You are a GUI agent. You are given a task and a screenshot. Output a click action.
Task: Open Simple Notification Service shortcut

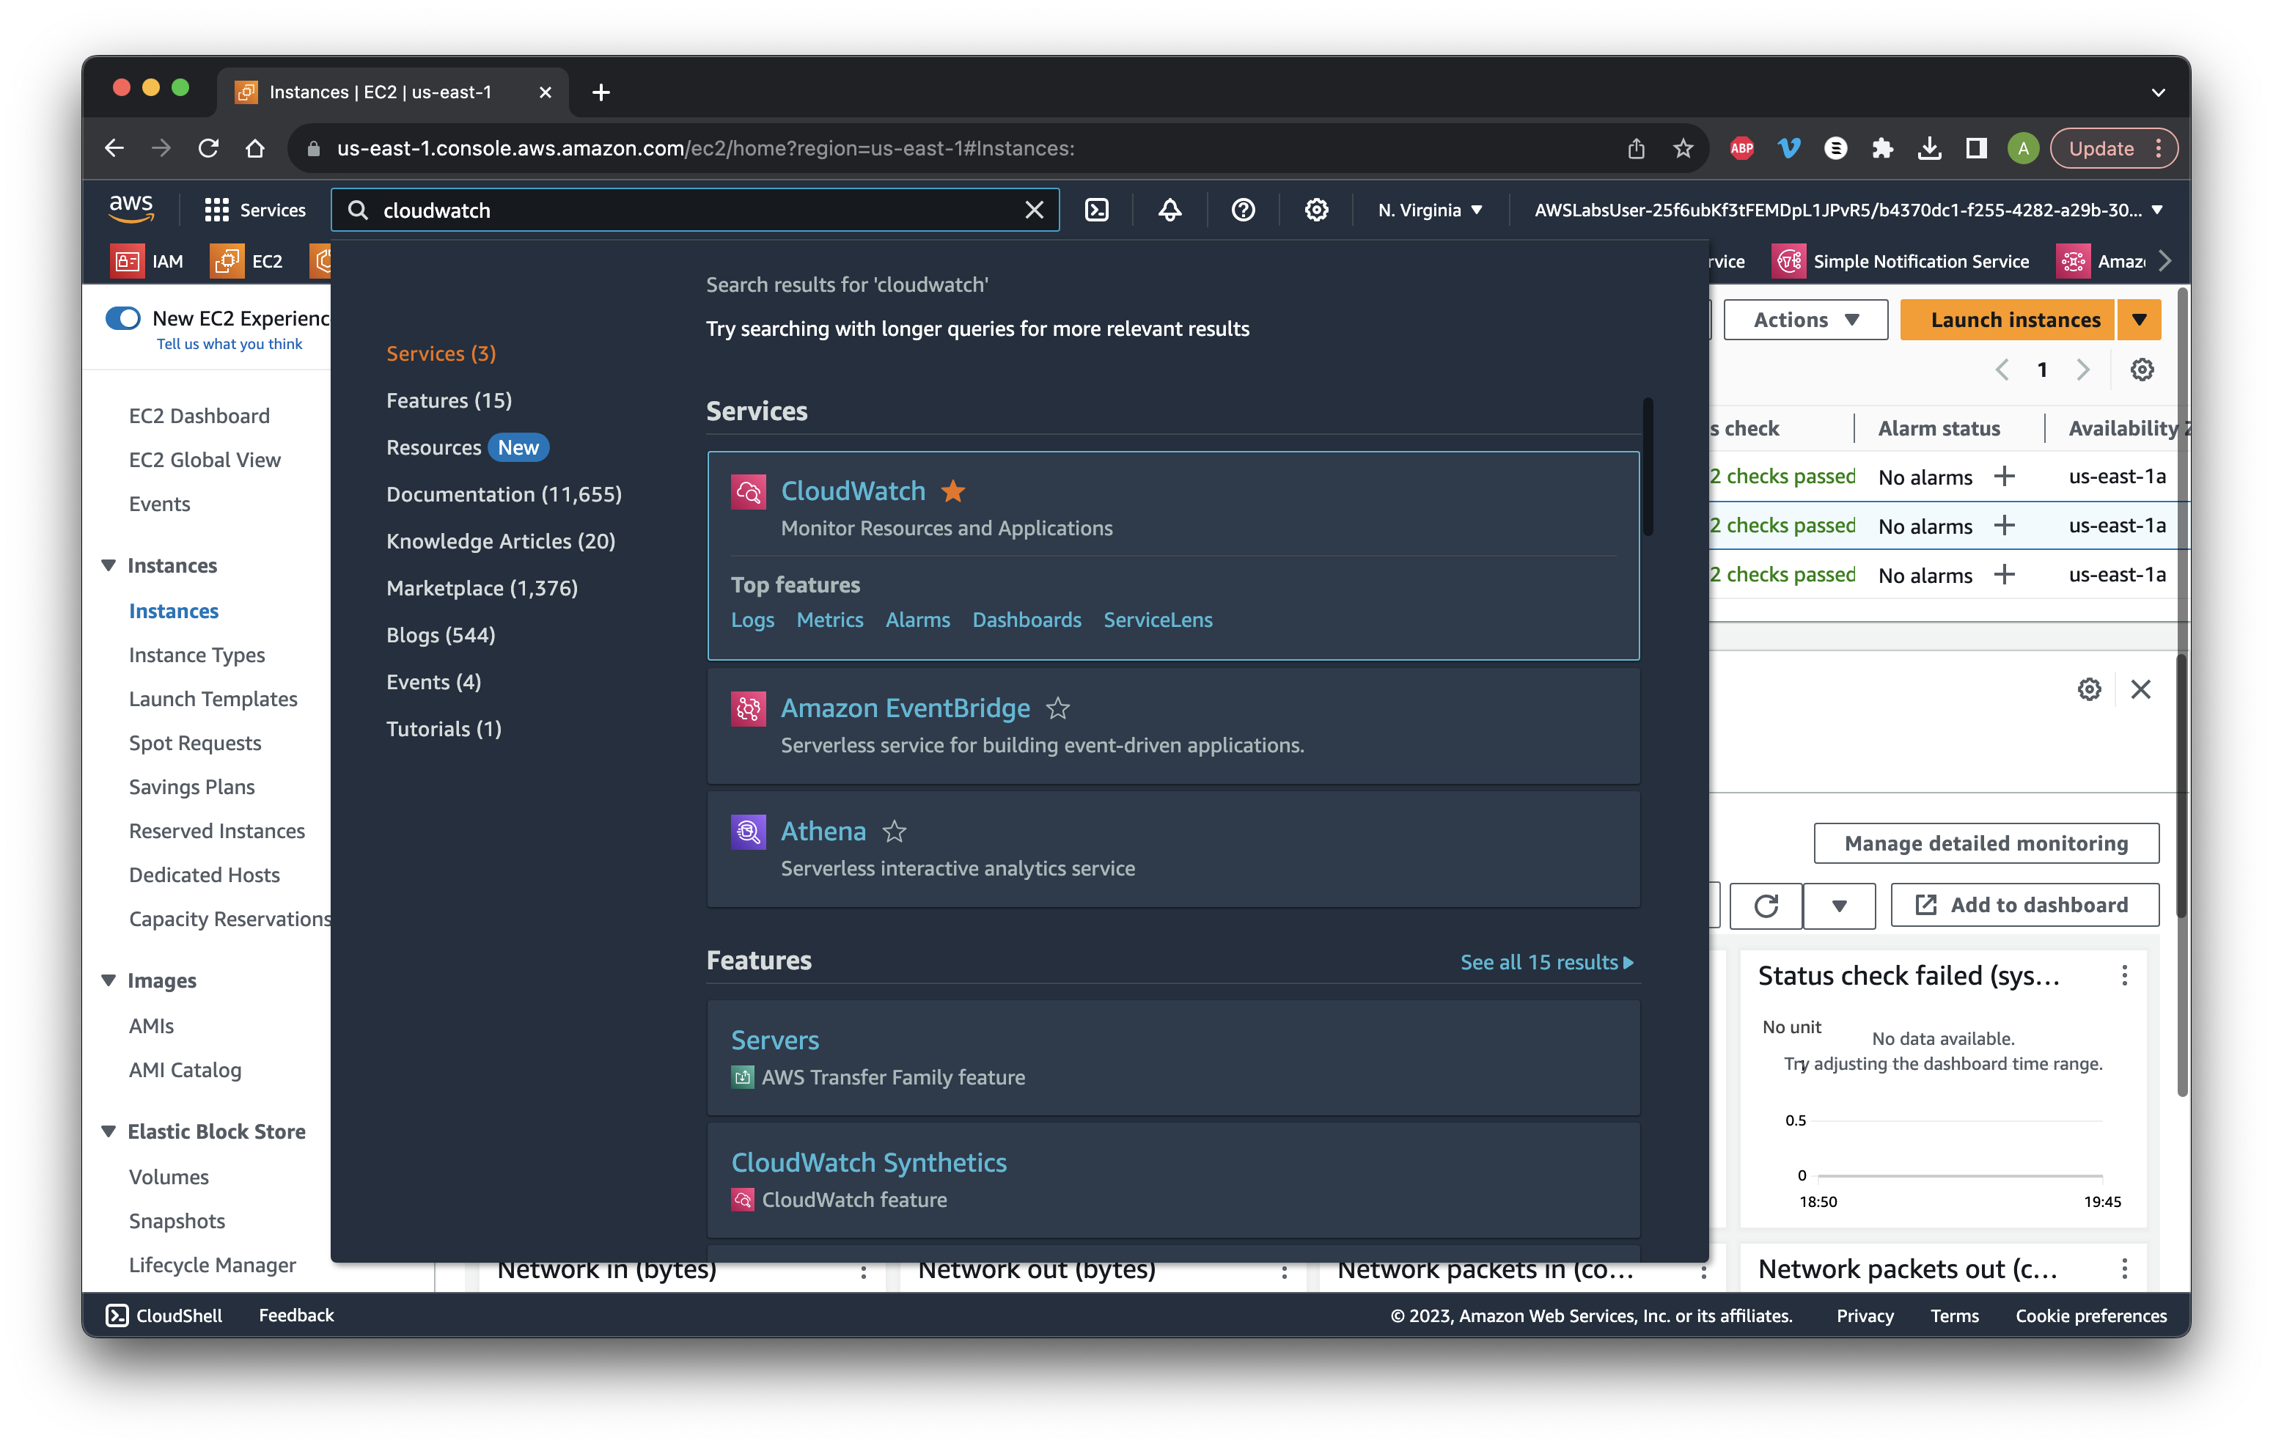1900,262
